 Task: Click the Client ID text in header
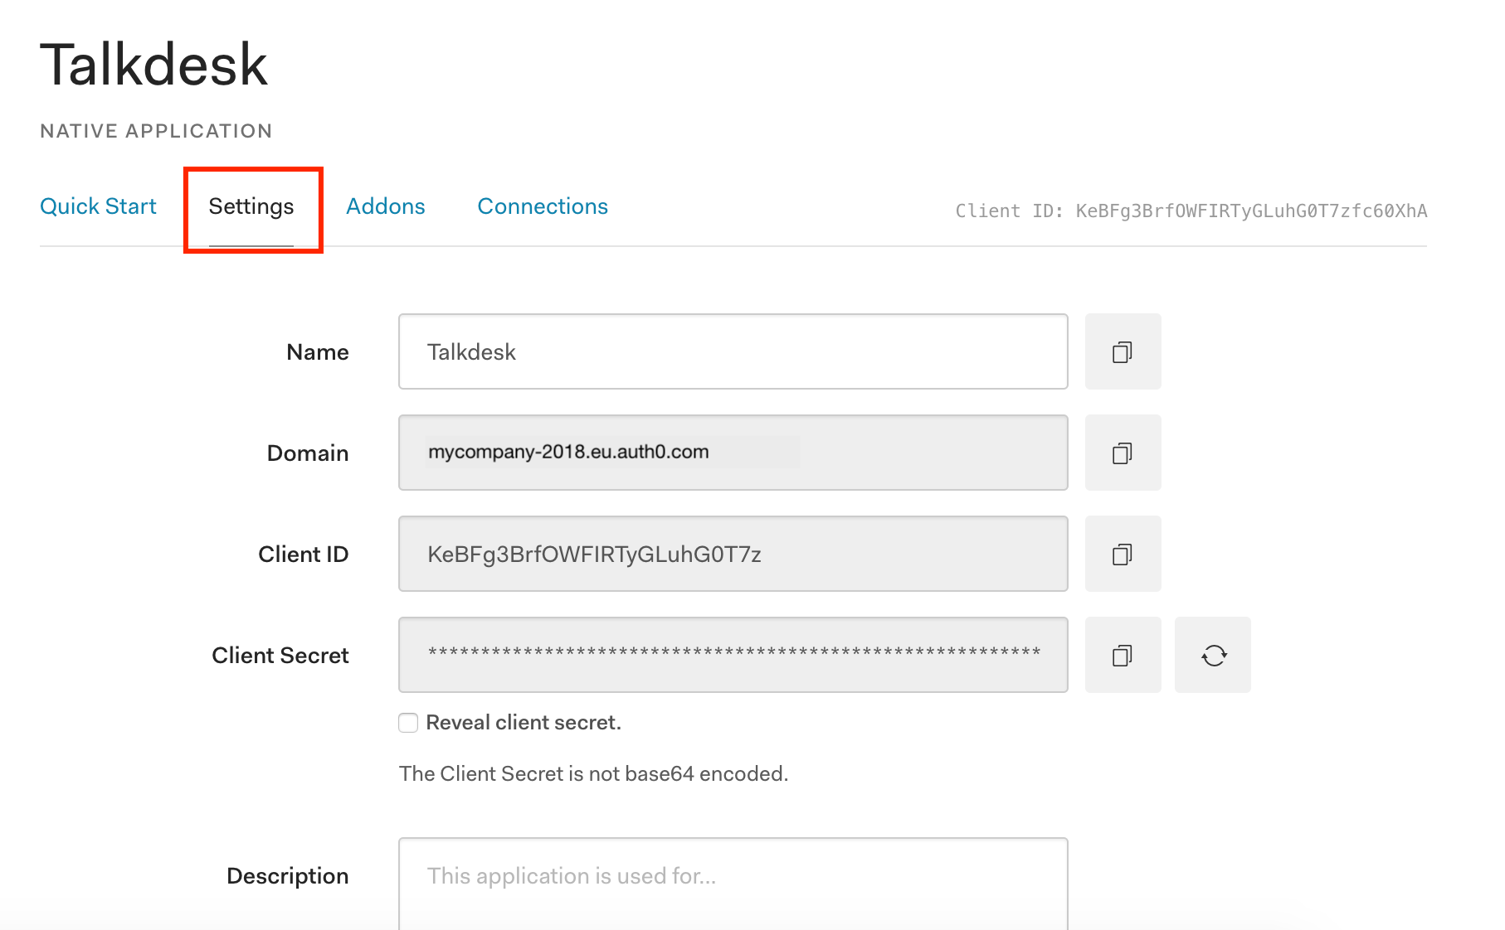click(1191, 211)
